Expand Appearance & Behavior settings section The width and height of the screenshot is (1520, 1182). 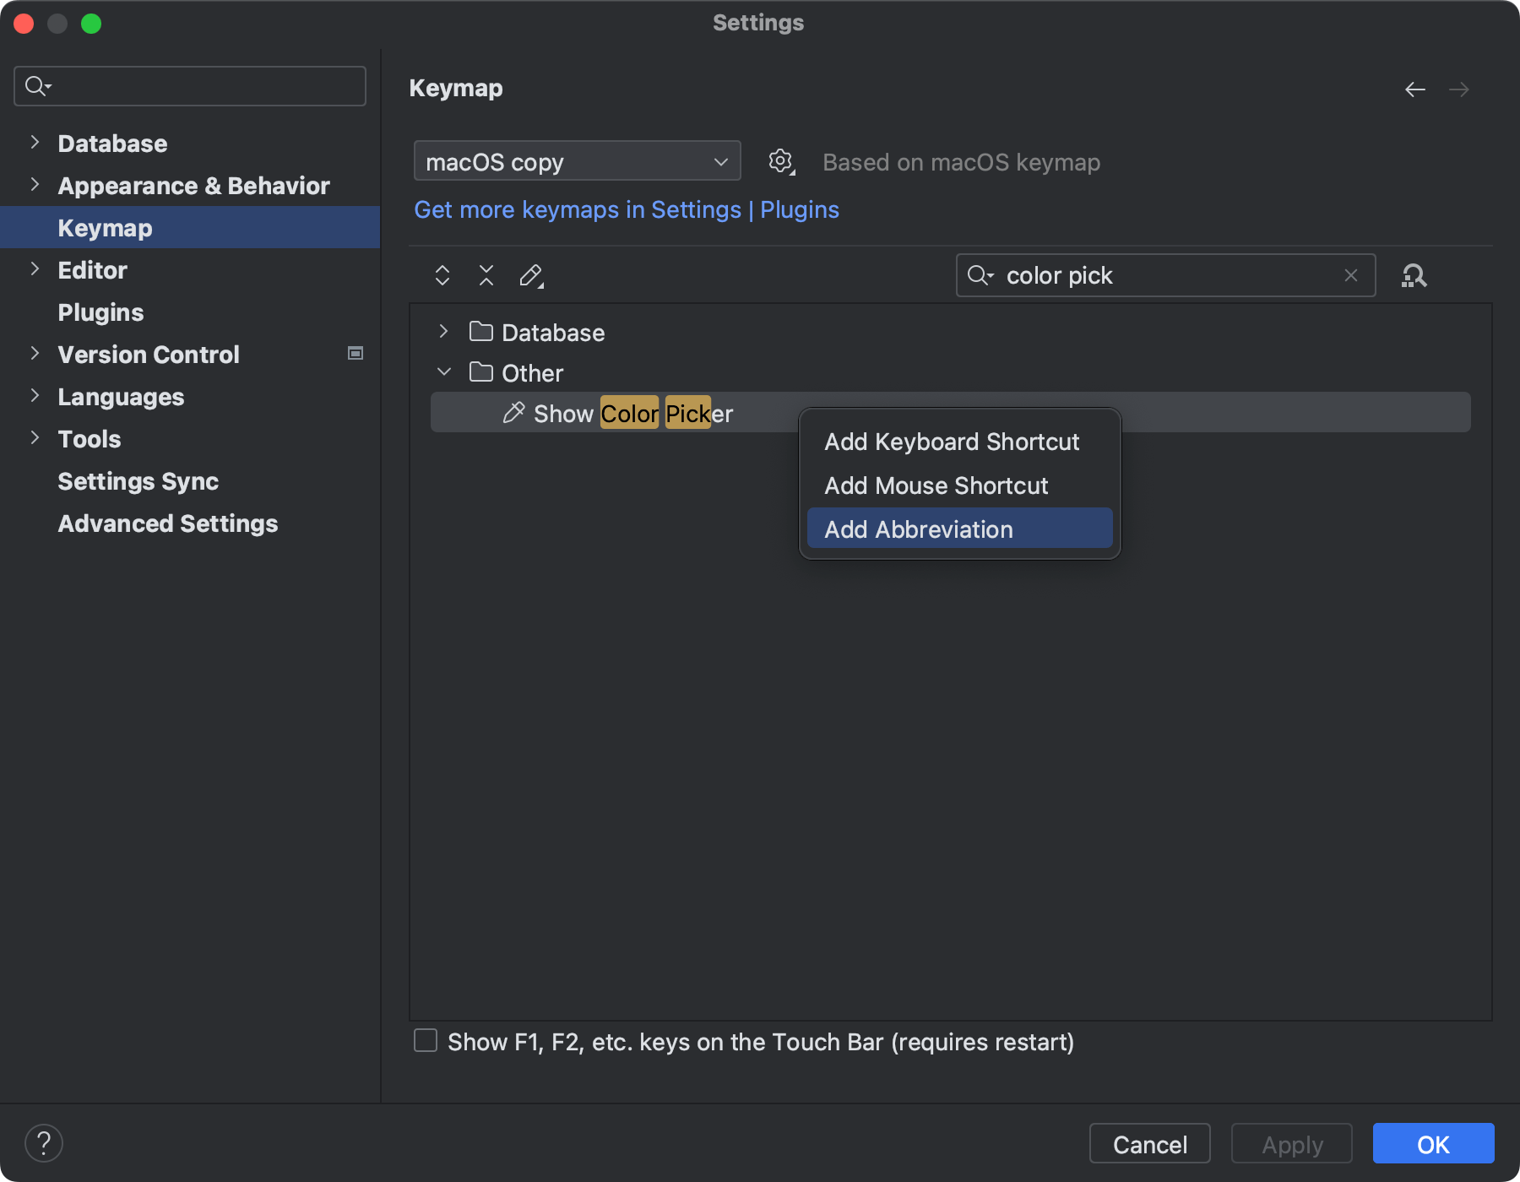35,185
